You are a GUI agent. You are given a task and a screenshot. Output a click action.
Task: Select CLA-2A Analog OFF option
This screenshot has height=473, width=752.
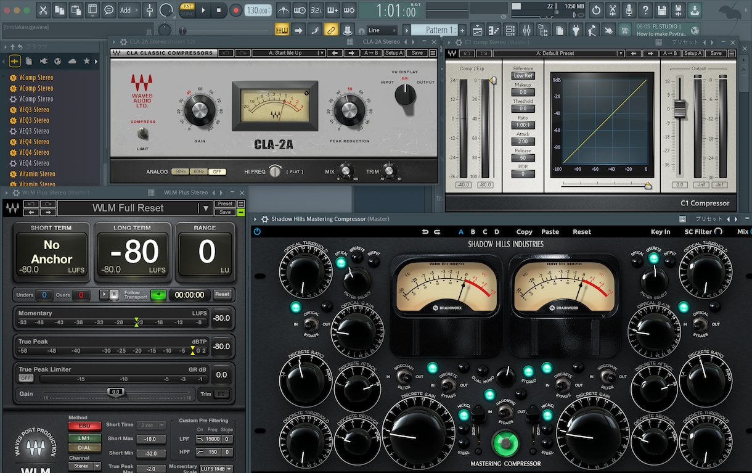[217, 171]
